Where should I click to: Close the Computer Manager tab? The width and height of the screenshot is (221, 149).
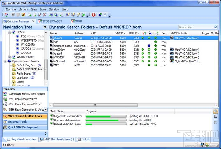[33, 21]
